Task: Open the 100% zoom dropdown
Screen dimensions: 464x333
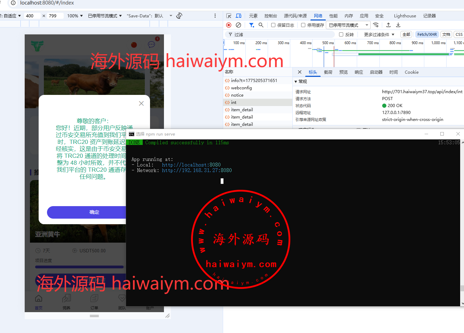Action: click(x=75, y=16)
